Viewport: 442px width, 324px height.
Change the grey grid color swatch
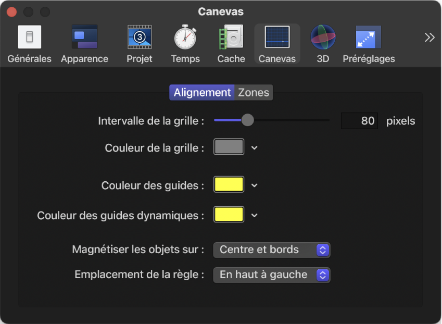click(228, 146)
